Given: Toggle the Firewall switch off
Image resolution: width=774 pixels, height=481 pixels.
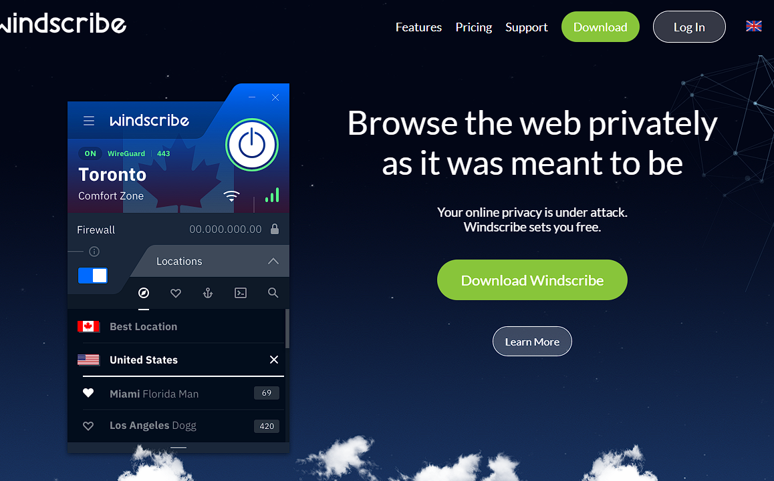Looking at the screenshot, I should (x=93, y=276).
